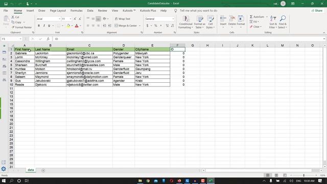
Task: Click the Tell me what you want search box
Action: [198, 10]
